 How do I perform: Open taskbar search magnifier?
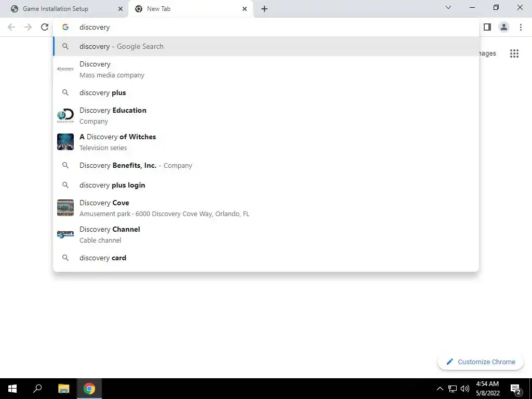point(37,389)
